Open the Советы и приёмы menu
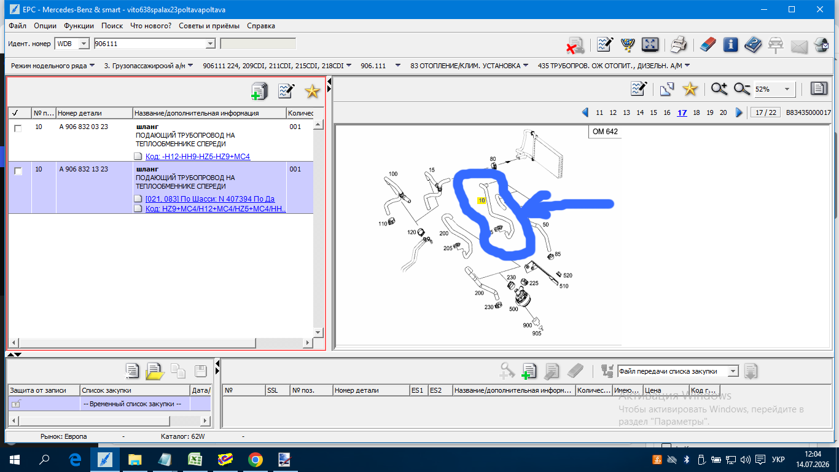 tap(209, 26)
